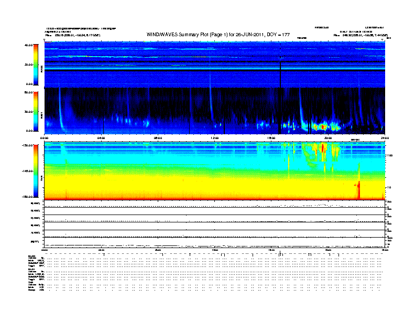Screen dimensions: 415x321
Task: Click the 16:00 time label under RAD1
Action: click(x=271, y=138)
